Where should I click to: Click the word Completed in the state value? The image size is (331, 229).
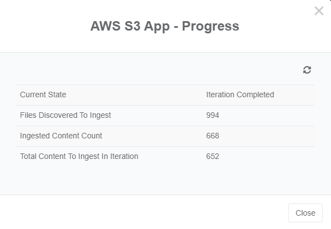point(255,94)
